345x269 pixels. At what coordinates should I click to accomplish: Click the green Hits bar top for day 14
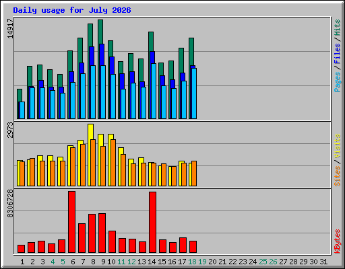coord(151,42)
